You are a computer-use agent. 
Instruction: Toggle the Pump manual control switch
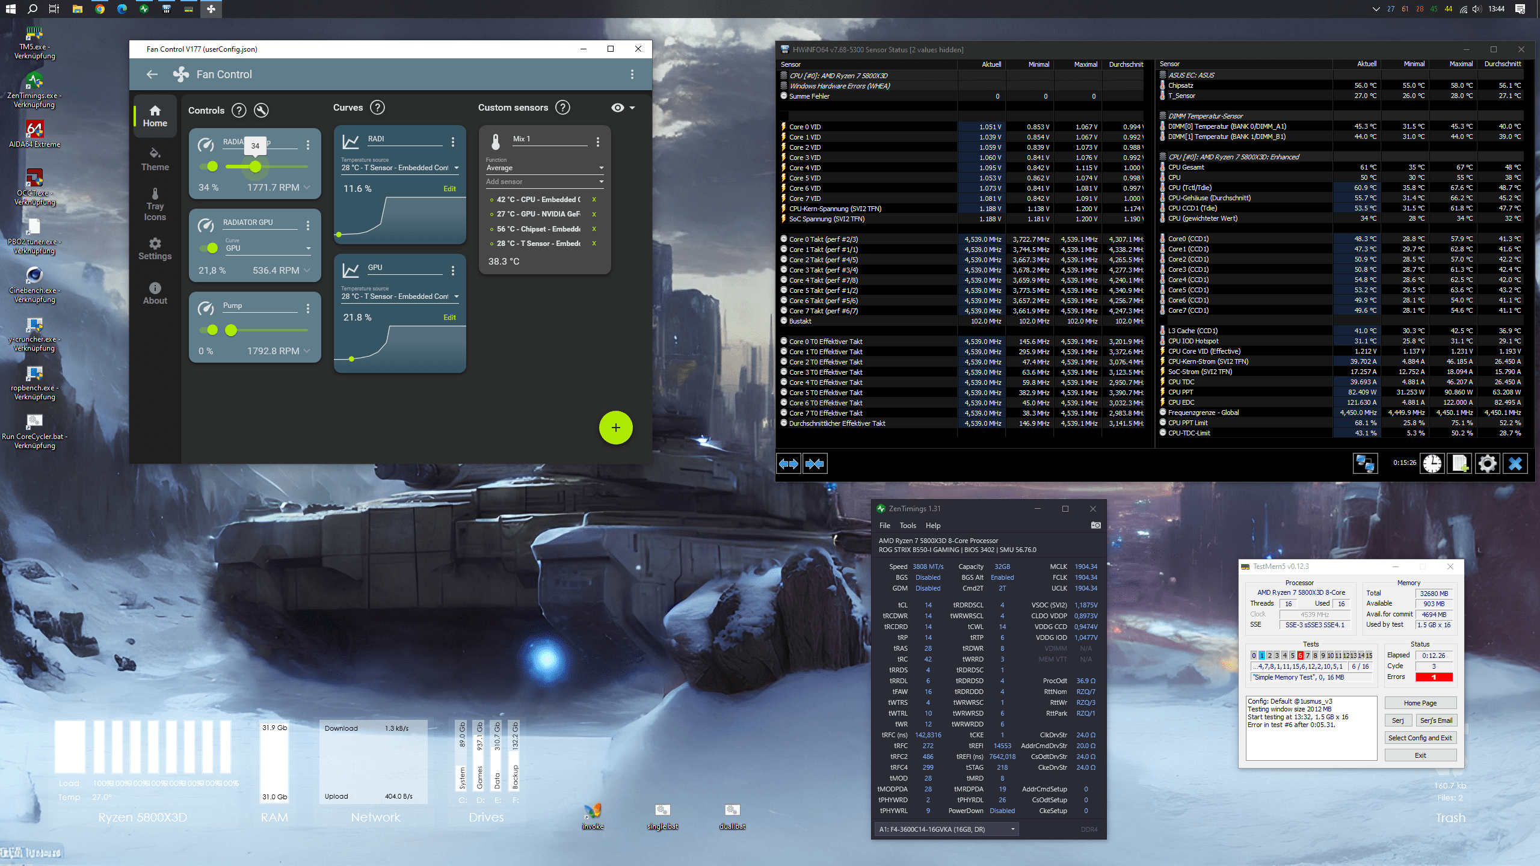pos(211,330)
